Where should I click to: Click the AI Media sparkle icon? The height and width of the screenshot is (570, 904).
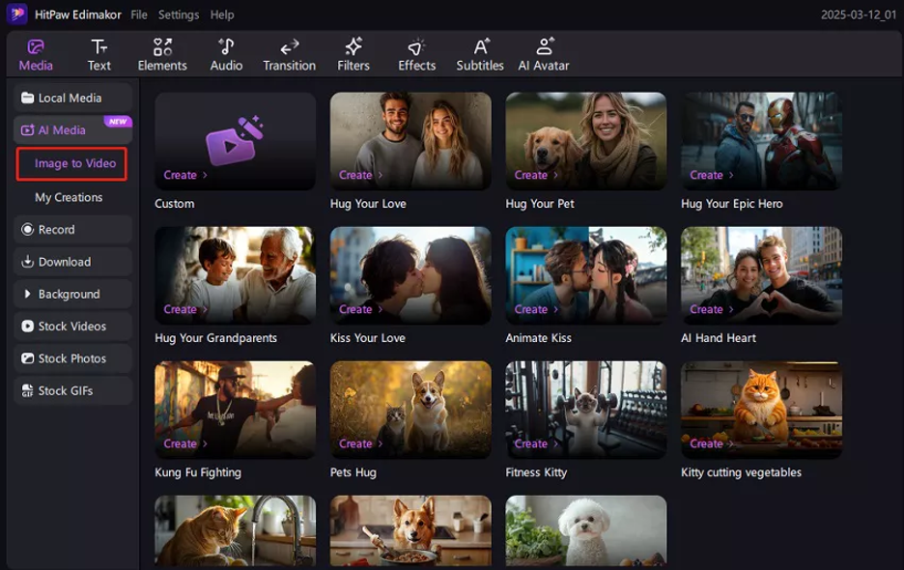[x=27, y=130]
